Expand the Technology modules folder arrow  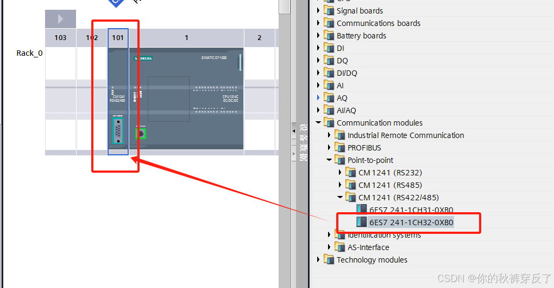[x=318, y=259]
